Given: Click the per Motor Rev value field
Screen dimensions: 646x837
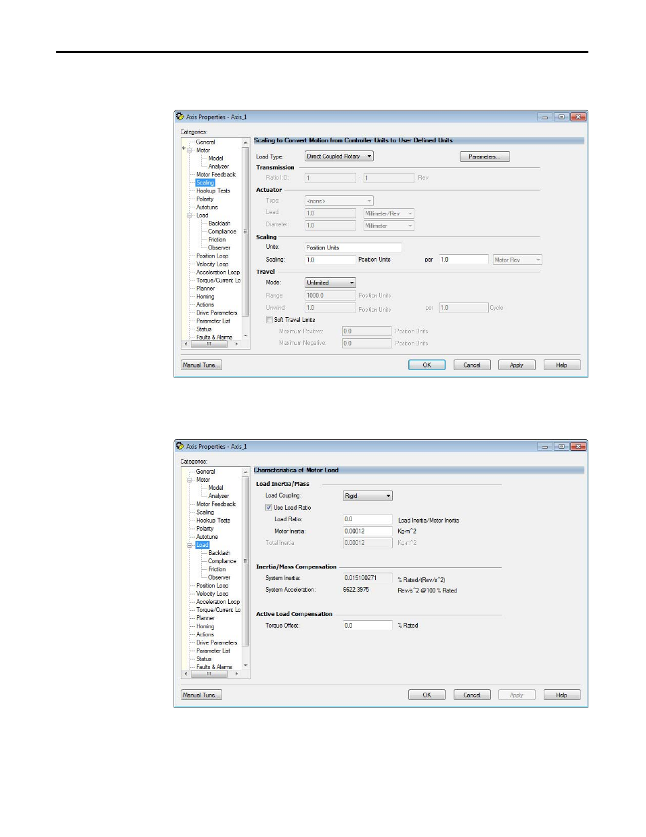Looking at the screenshot, I should coord(464,260).
